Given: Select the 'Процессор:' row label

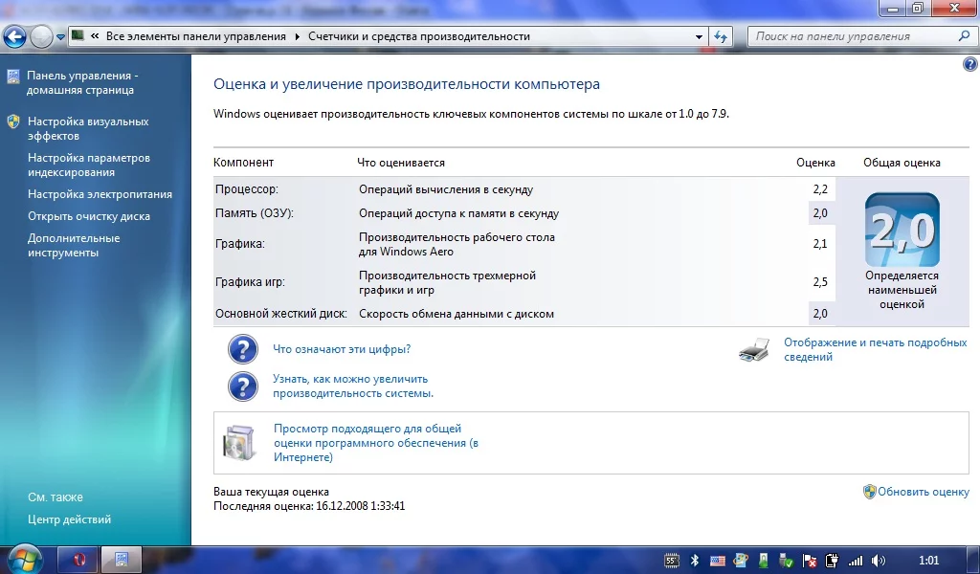Looking at the screenshot, I should (247, 189).
